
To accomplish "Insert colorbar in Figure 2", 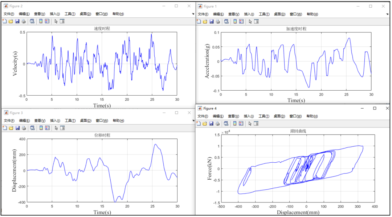I will click(41, 21).
